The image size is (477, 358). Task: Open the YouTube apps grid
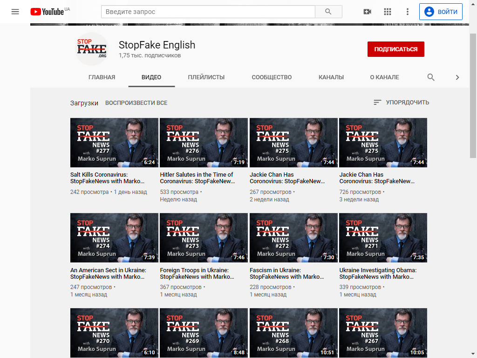388,12
